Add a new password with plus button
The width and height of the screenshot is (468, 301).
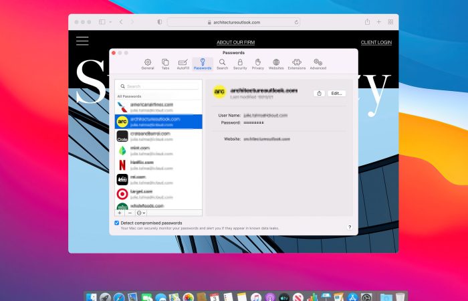120,213
